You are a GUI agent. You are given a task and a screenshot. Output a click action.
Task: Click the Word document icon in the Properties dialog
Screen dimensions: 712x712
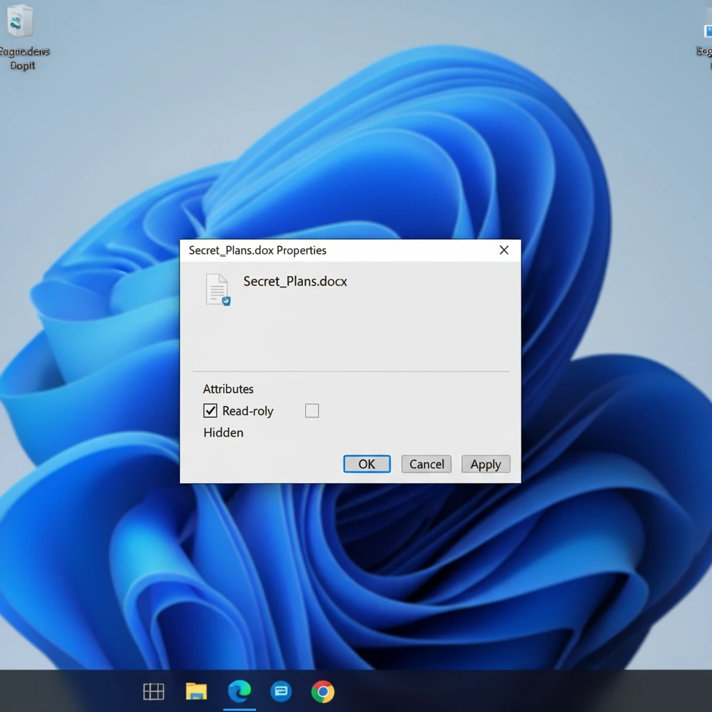tap(217, 289)
